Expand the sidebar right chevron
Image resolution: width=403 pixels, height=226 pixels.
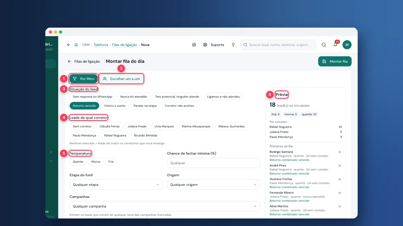51,152
